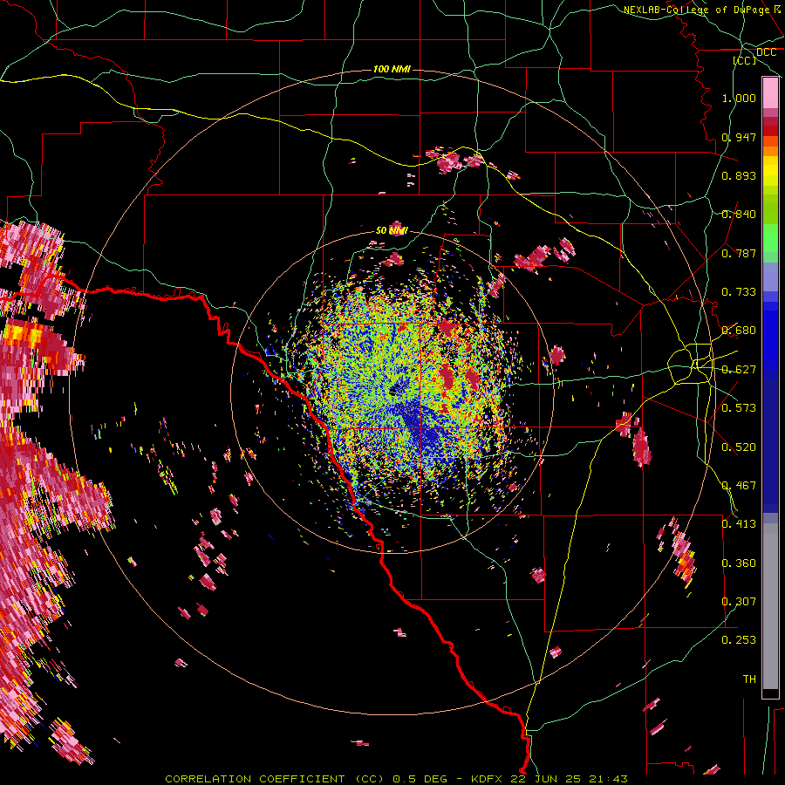Select the 0.840 scale value
This screenshot has width=785, height=785.
(x=739, y=215)
